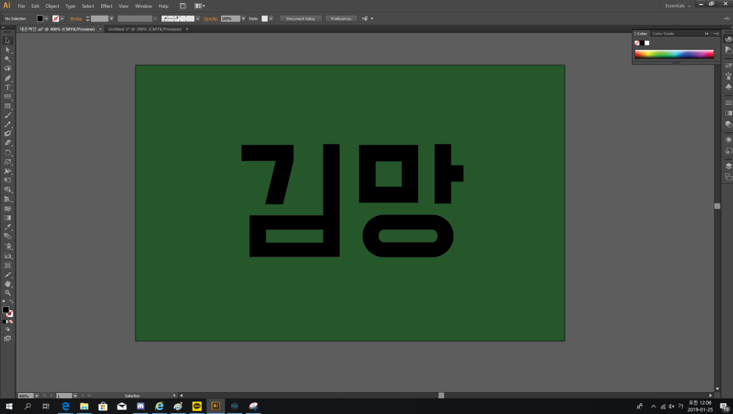
Task: Select the Zoom tool magnifier
Action: coord(8,293)
